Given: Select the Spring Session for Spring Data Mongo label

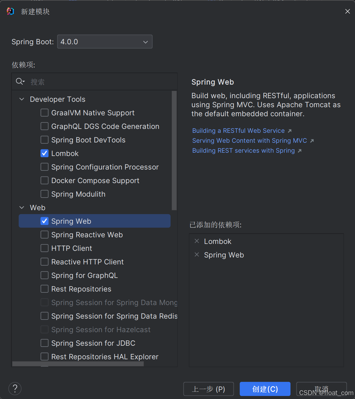Looking at the screenshot, I should [x=114, y=302].
